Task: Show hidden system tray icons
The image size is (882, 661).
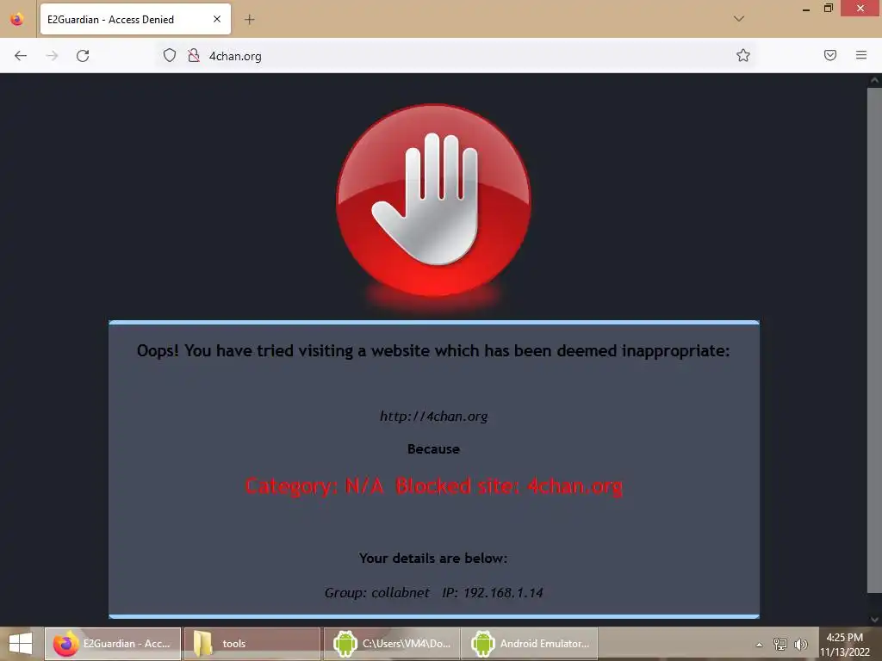Action: pyautogui.click(x=759, y=644)
